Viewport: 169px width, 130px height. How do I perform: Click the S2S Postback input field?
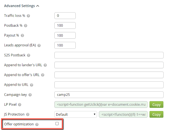pos(109,55)
